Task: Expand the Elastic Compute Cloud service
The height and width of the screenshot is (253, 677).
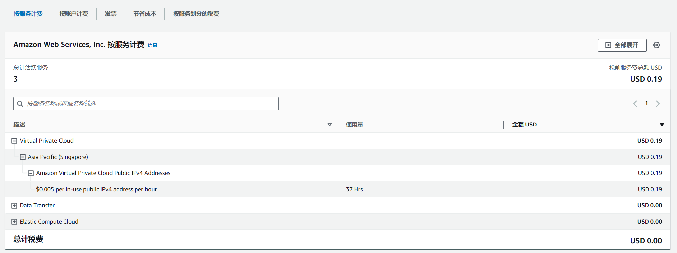Action: pyautogui.click(x=14, y=222)
